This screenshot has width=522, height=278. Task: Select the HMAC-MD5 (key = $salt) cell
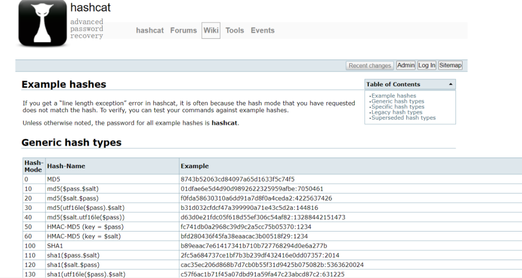click(x=112, y=236)
